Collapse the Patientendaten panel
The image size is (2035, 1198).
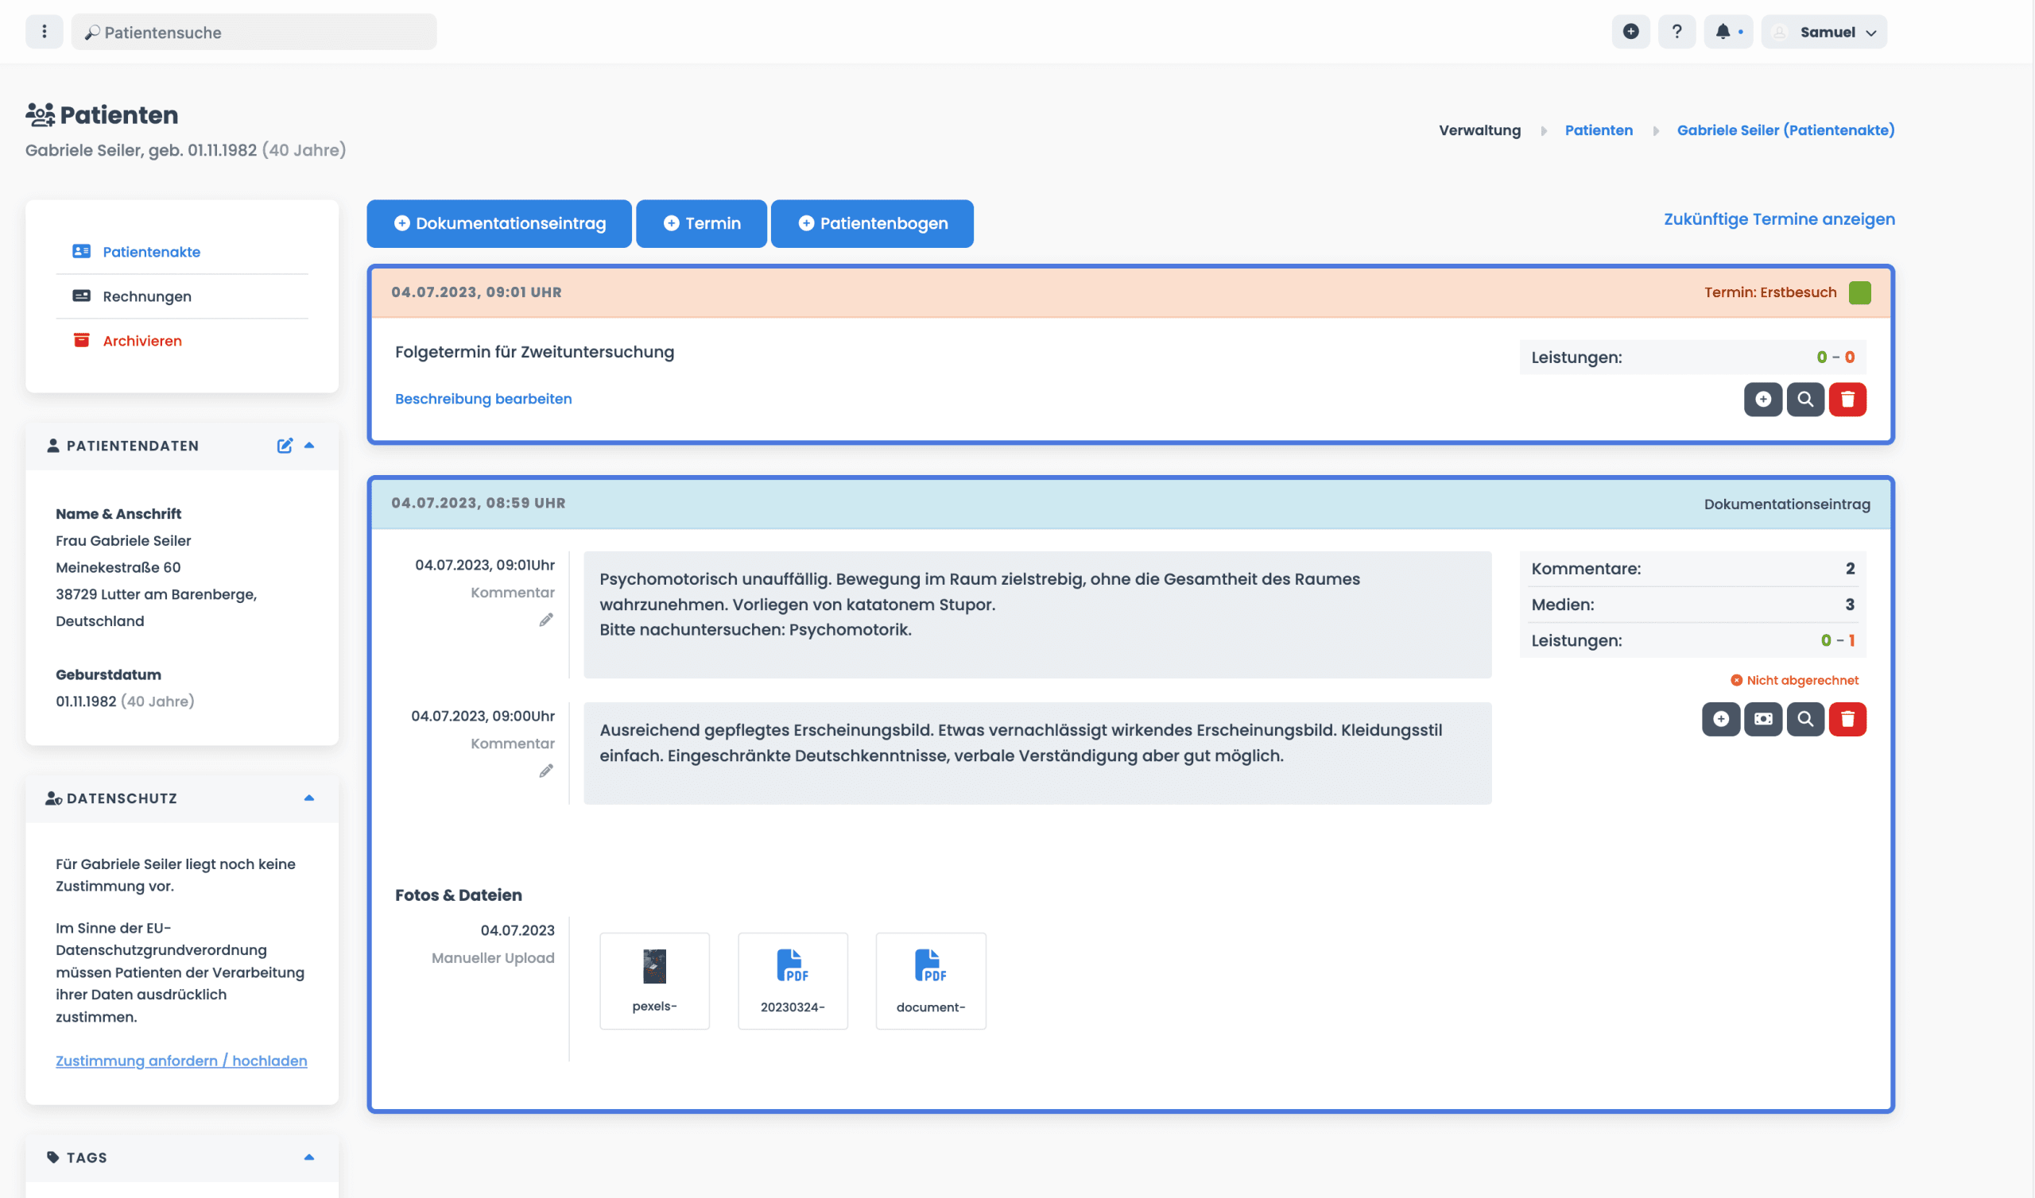[309, 446]
